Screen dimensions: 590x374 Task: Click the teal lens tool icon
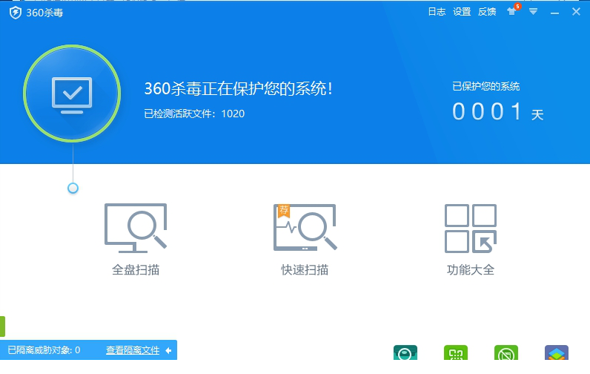405,352
